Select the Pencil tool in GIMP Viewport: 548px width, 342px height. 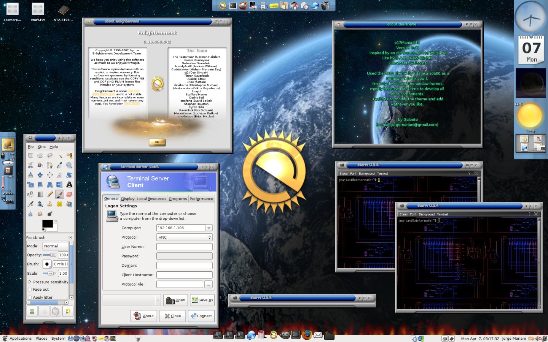tap(50, 194)
